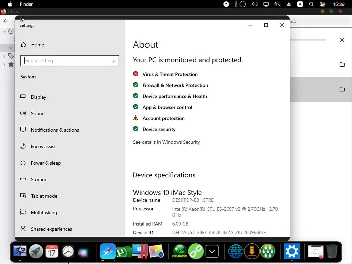Open the blue Settings gear in dock

tap(291, 251)
